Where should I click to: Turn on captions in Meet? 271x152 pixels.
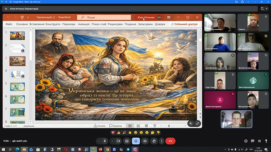pos(145,141)
